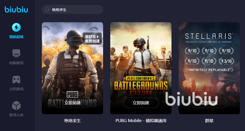Viewport: 245px width, 131px height.
Task: Click 立即加速 on the Stellaris card
Action: tap(209, 103)
